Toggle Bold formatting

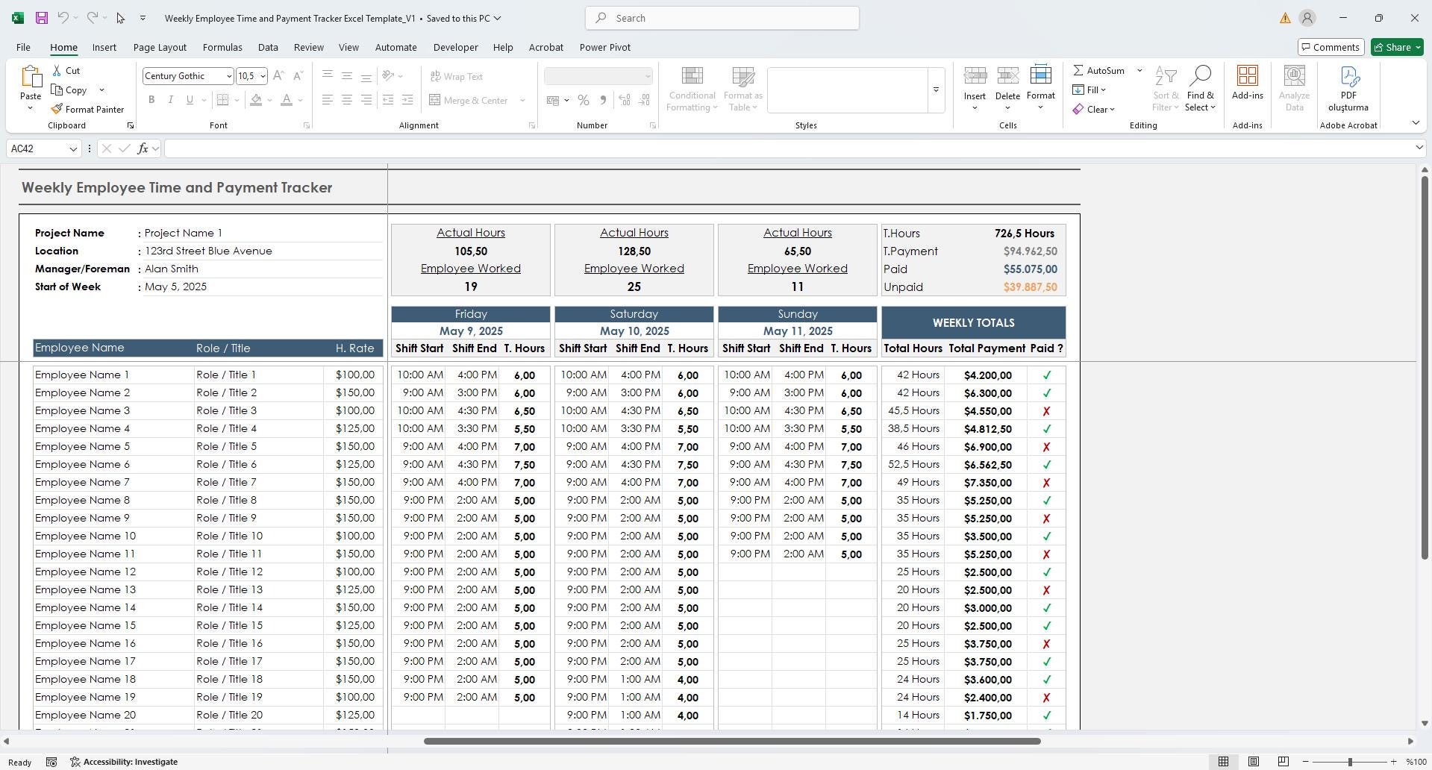[x=151, y=100]
